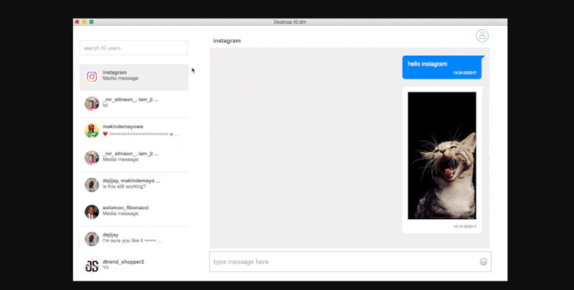Select the "is this still working?" conversation
The image size is (574, 290).
coord(131,184)
